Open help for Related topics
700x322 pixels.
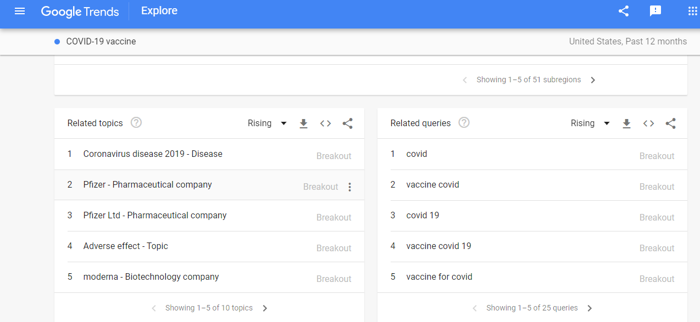coord(136,123)
